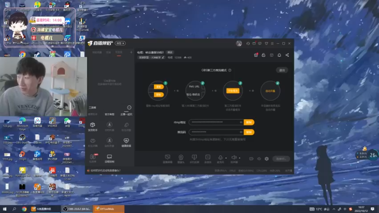Select OBS Studio desktop shortcut
Image resolution: width=379 pixels, height=213 pixels.
22,139
